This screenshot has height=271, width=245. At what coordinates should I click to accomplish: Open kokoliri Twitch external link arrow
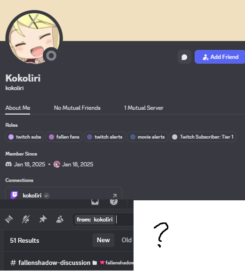(x=115, y=196)
